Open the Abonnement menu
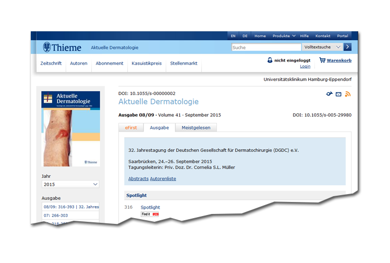 point(109,63)
